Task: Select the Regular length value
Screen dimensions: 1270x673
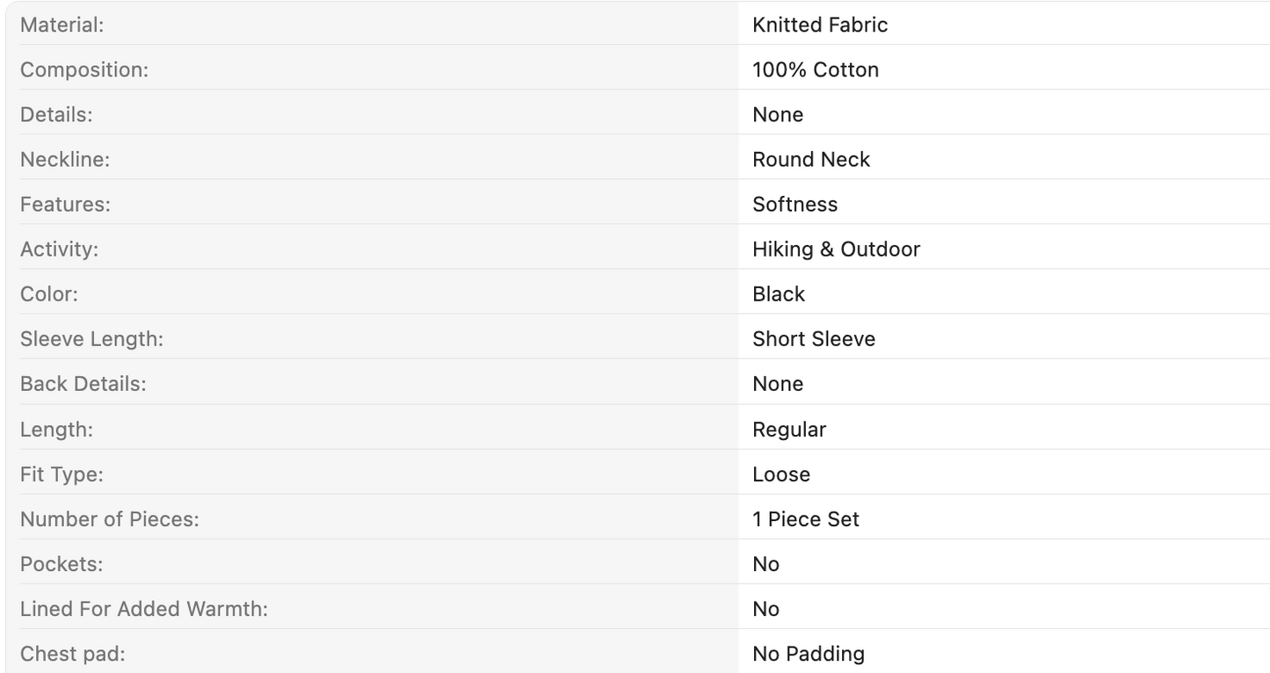Action: click(x=789, y=429)
